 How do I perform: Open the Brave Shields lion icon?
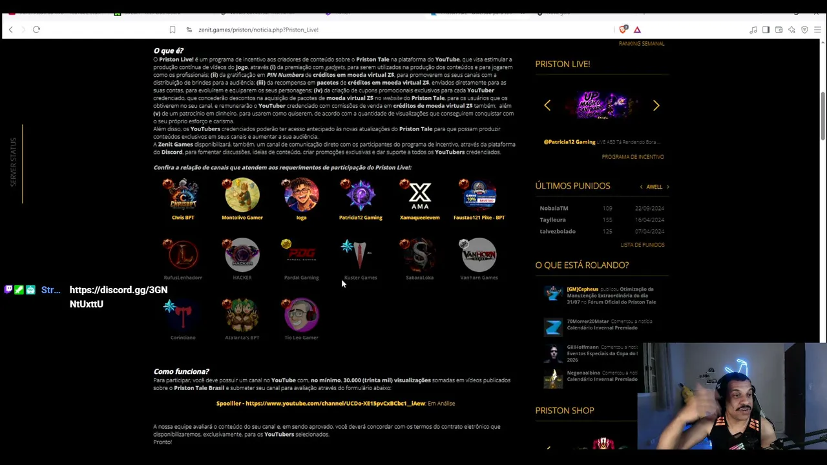[623, 29]
